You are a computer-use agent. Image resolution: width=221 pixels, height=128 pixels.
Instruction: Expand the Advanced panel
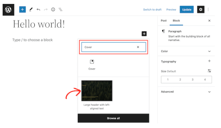click(186, 92)
